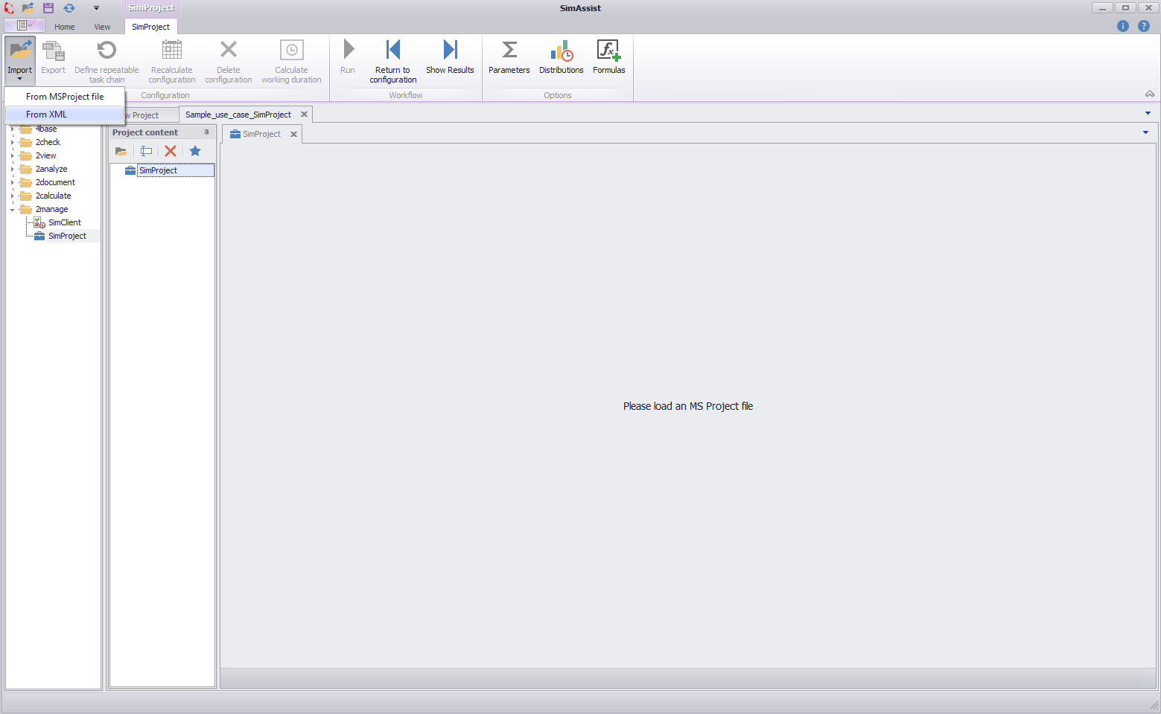This screenshot has width=1161, height=714.
Task: Collapse the ribbon with the chevron
Action: pos(1149,94)
